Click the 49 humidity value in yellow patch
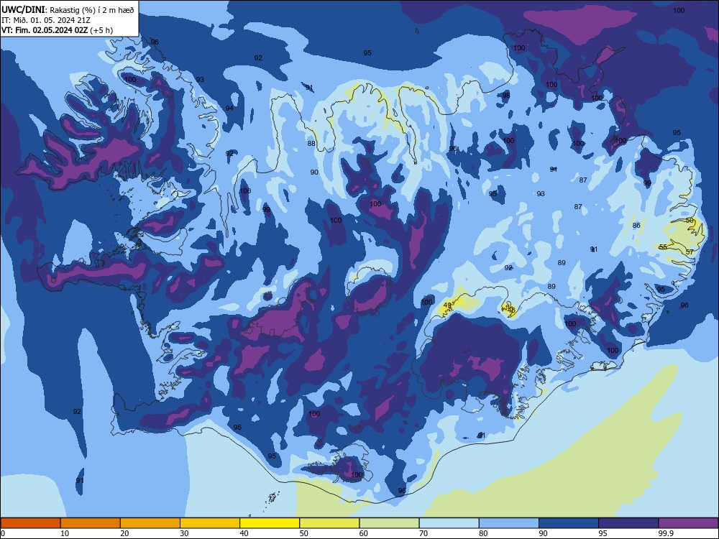Viewport: 719px width, 539px height. point(447,305)
